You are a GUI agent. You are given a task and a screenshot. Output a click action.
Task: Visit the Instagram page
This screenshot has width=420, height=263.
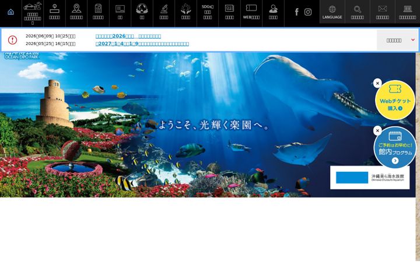click(308, 12)
